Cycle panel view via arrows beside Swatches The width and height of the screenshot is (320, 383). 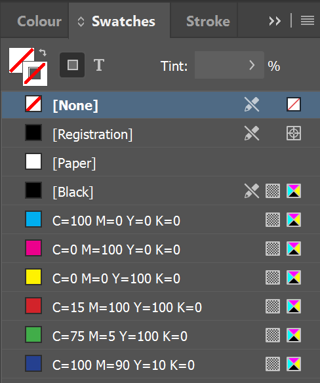point(81,22)
